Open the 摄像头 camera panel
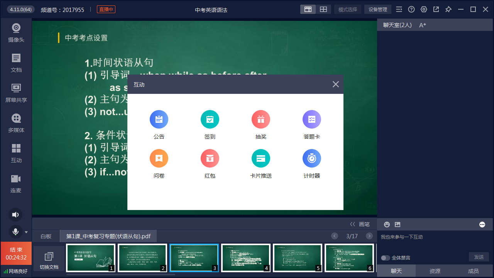 coord(16,33)
